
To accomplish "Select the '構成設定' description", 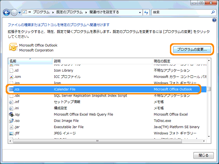I will point(60,108).
